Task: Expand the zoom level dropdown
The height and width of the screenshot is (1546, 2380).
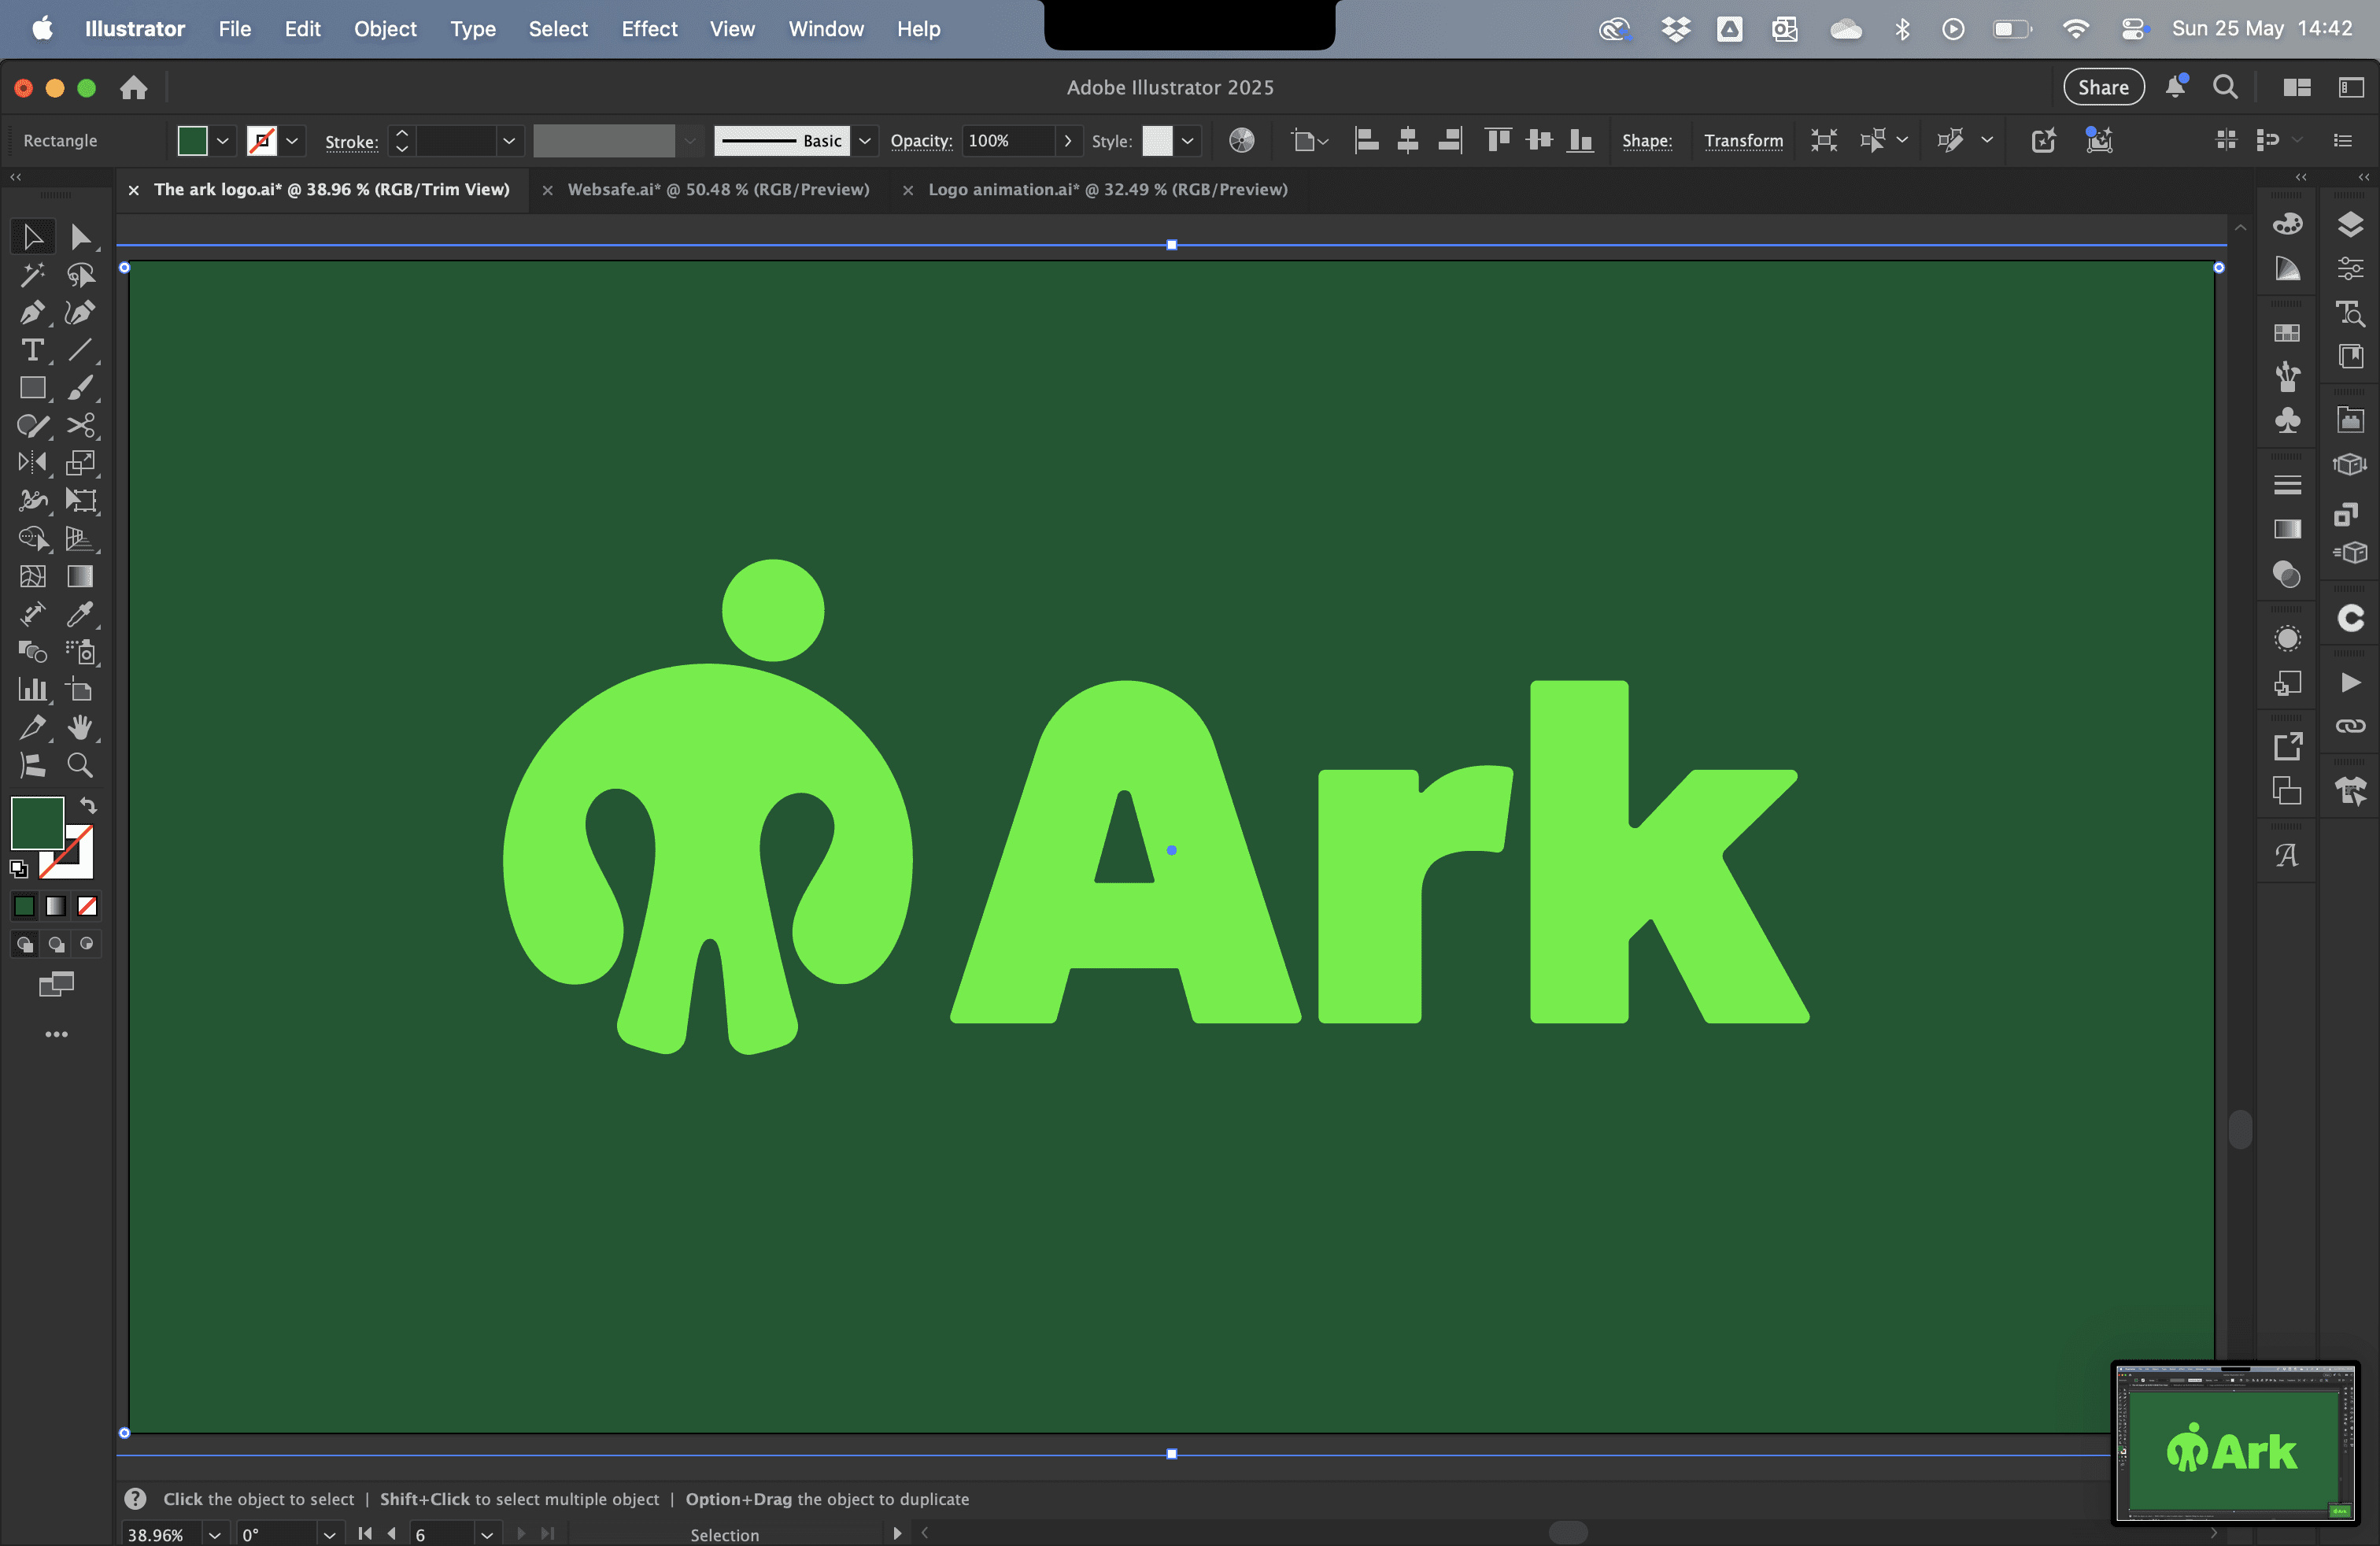Action: click(214, 1535)
